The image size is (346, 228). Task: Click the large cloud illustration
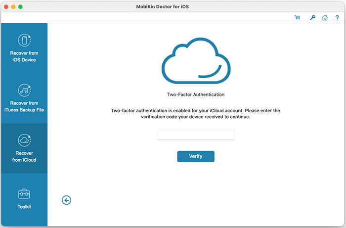(196, 61)
